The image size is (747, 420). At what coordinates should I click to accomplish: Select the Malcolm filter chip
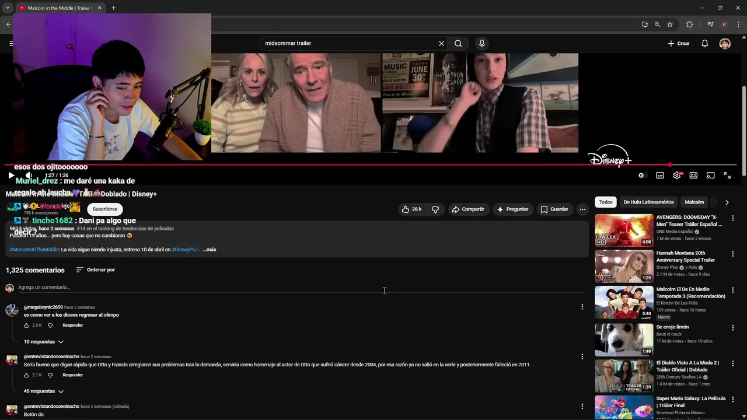(694, 202)
